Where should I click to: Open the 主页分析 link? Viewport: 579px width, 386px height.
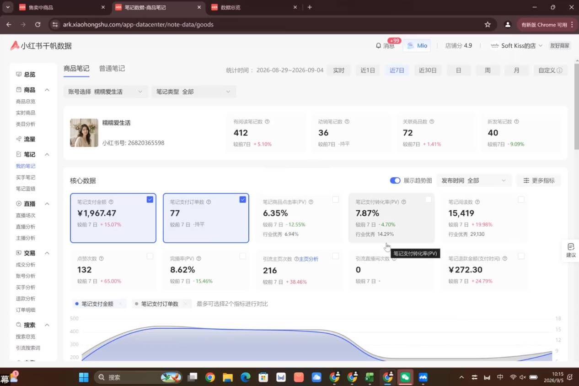pos(309,259)
